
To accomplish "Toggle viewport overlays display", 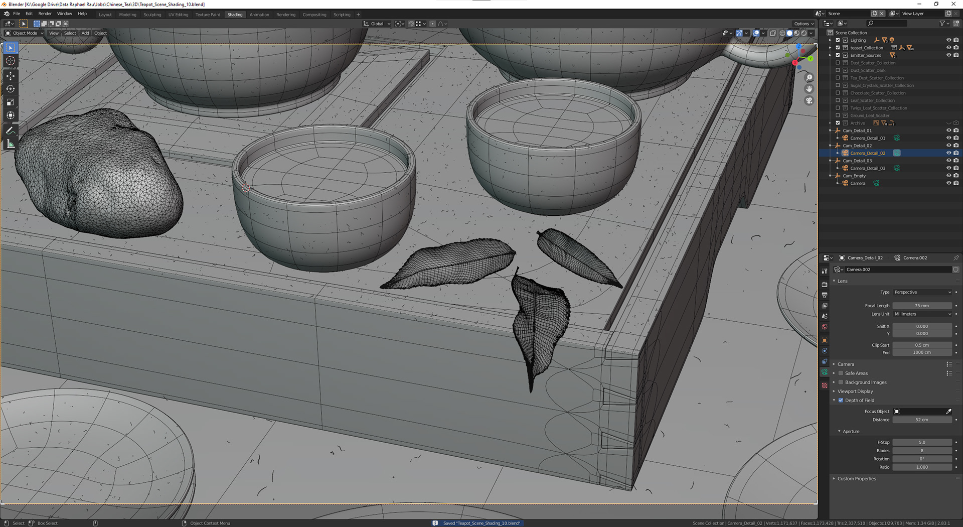I will coord(756,33).
